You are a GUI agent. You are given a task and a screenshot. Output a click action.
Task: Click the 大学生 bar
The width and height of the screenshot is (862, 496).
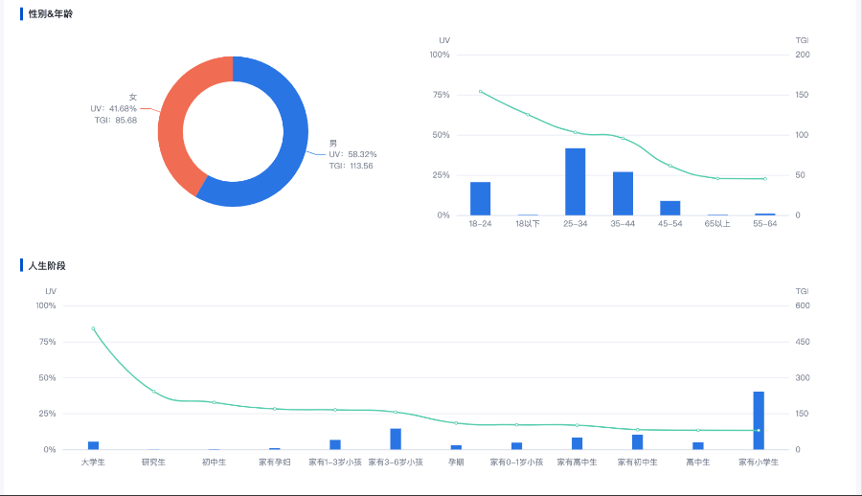pos(93,445)
